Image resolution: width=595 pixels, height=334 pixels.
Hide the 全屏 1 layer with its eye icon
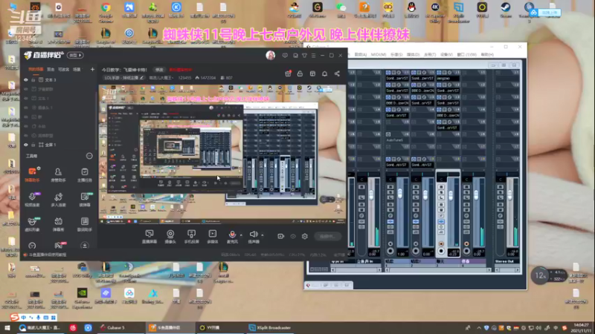click(26, 145)
